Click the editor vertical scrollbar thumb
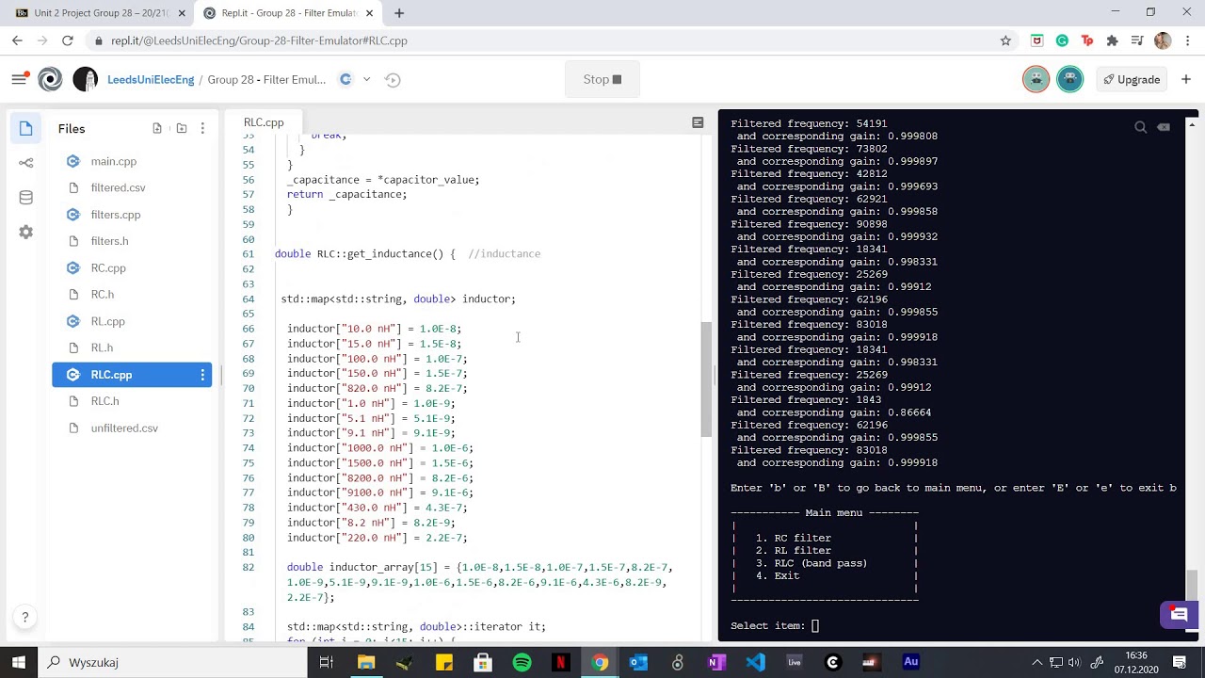Image resolution: width=1205 pixels, height=678 pixels. coord(706,379)
